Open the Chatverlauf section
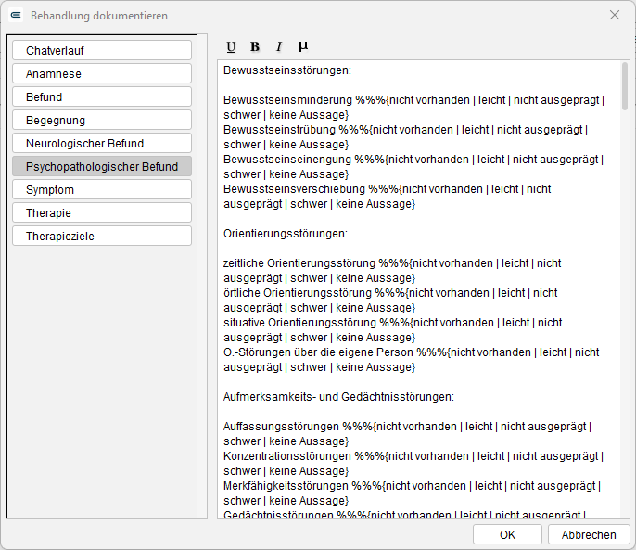Image resolution: width=636 pixels, height=550 pixels. pyautogui.click(x=102, y=50)
